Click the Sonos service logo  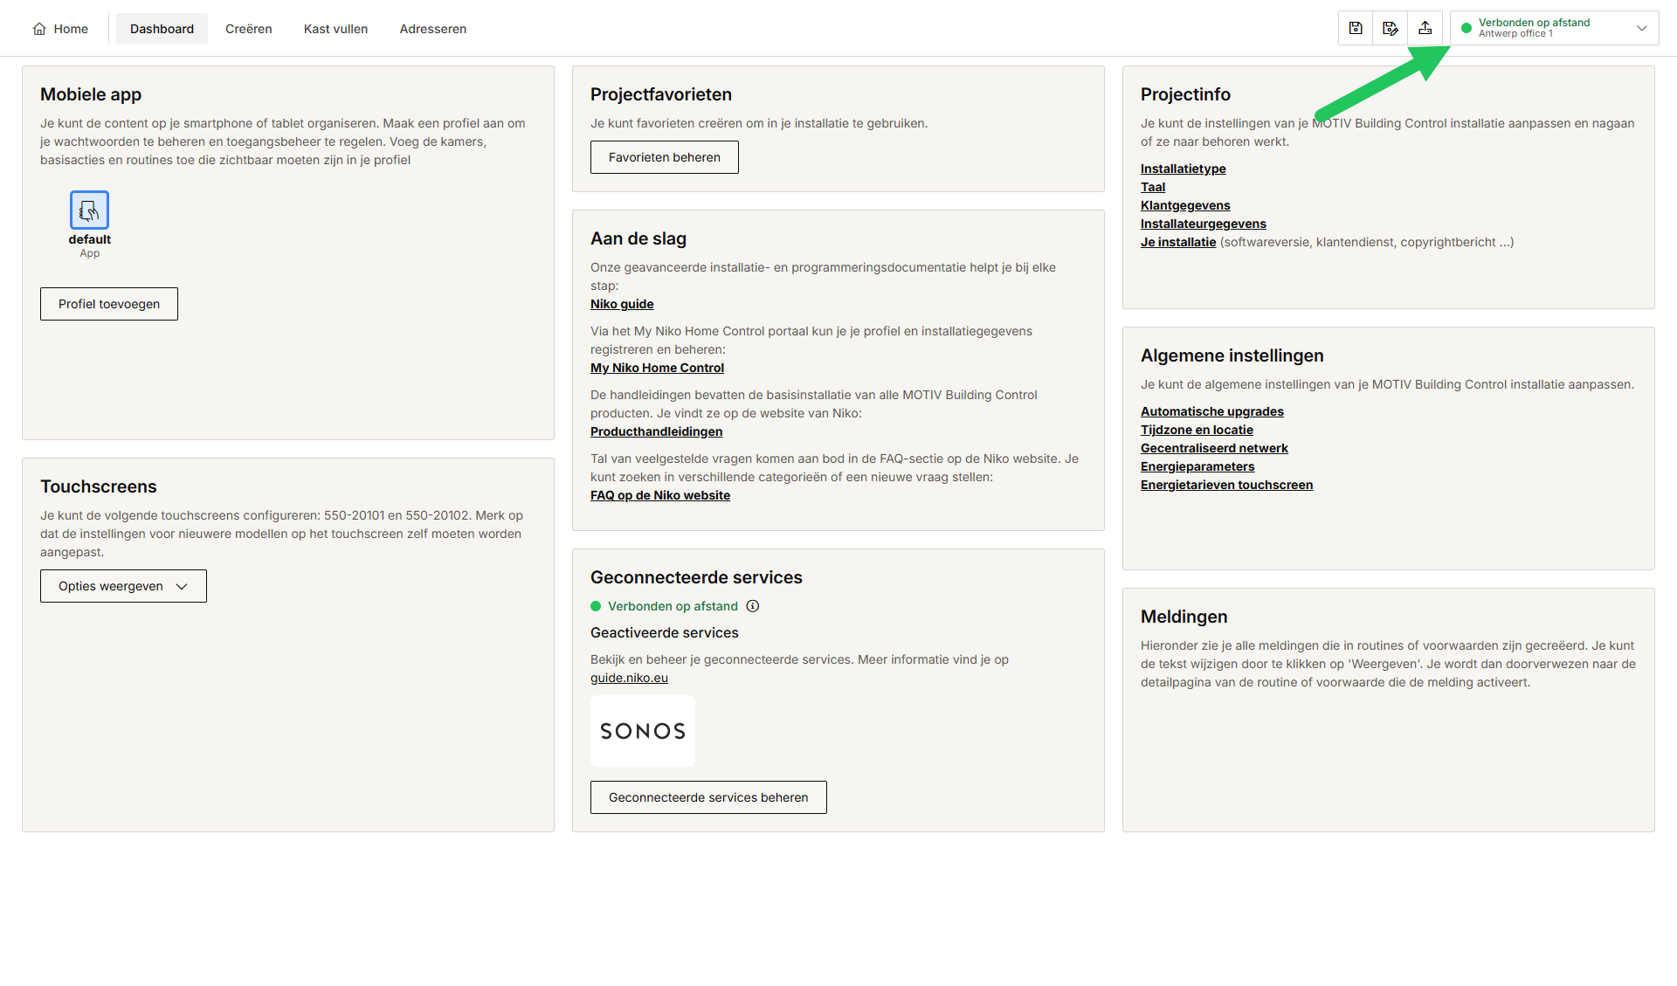click(643, 731)
